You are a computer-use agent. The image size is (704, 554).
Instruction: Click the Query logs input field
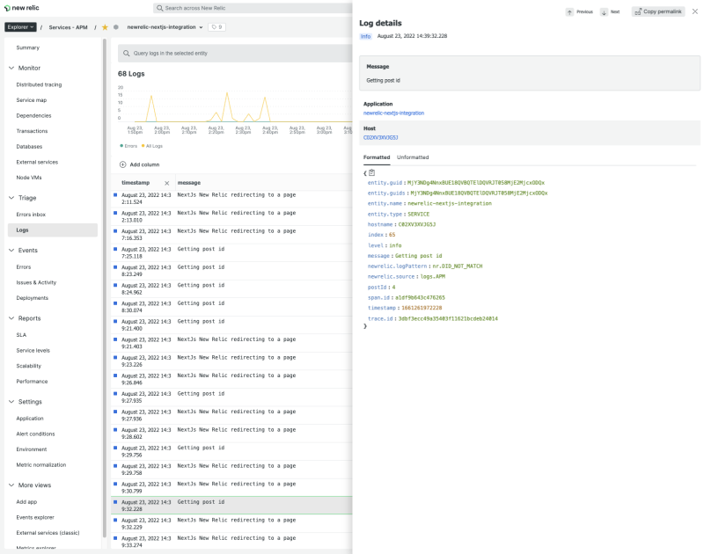(x=220, y=53)
